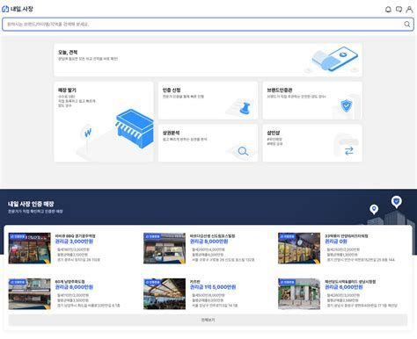Image resolution: width=417 pixels, height=339 pixels.
Task: Open the user profile icon
Action: [x=409, y=10]
